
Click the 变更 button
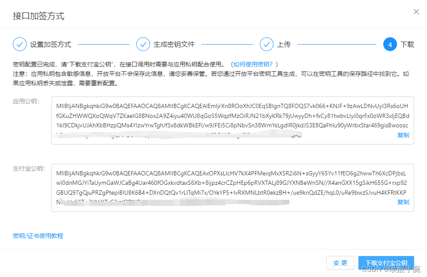(x=340, y=263)
